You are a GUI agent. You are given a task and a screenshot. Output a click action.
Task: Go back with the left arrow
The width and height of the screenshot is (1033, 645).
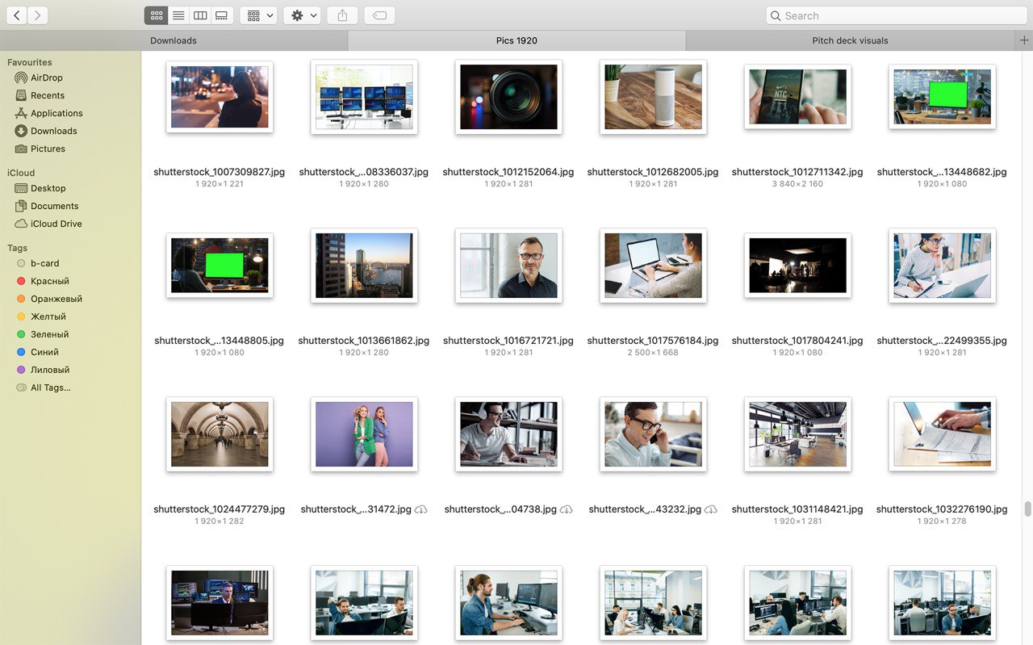16,15
